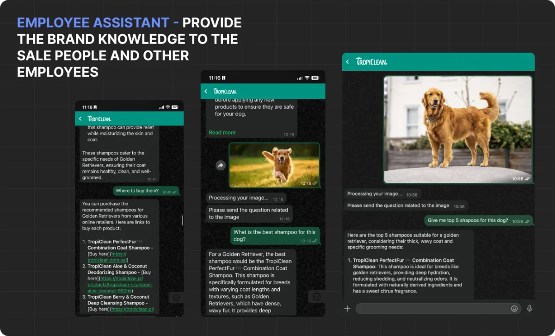Open running golden retriever photo in middle phone
Image resolution: width=555 pixels, height=336 pixels.
pos(274,165)
